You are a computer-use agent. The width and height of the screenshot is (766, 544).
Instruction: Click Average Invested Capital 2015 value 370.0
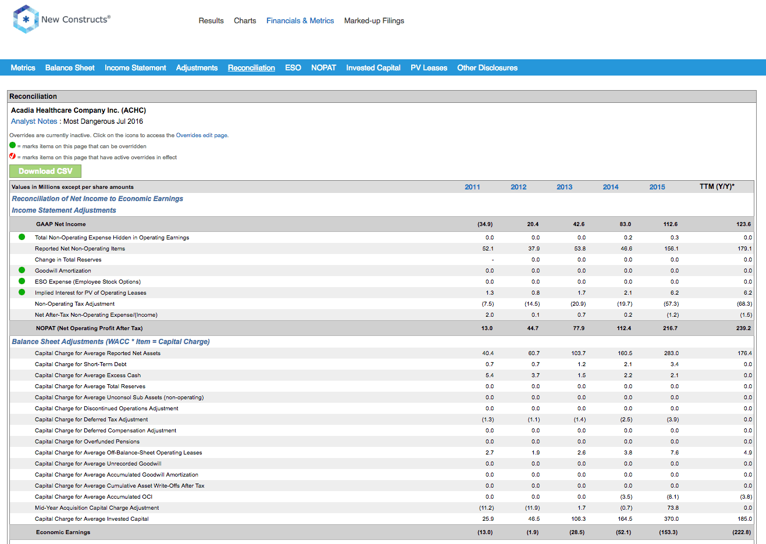click(671, 519)
